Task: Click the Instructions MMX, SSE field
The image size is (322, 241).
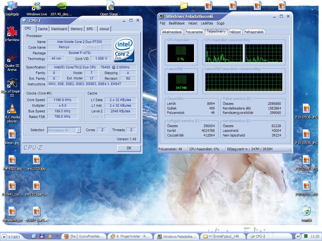Action: pyautogui.click(x=92, y=84)
